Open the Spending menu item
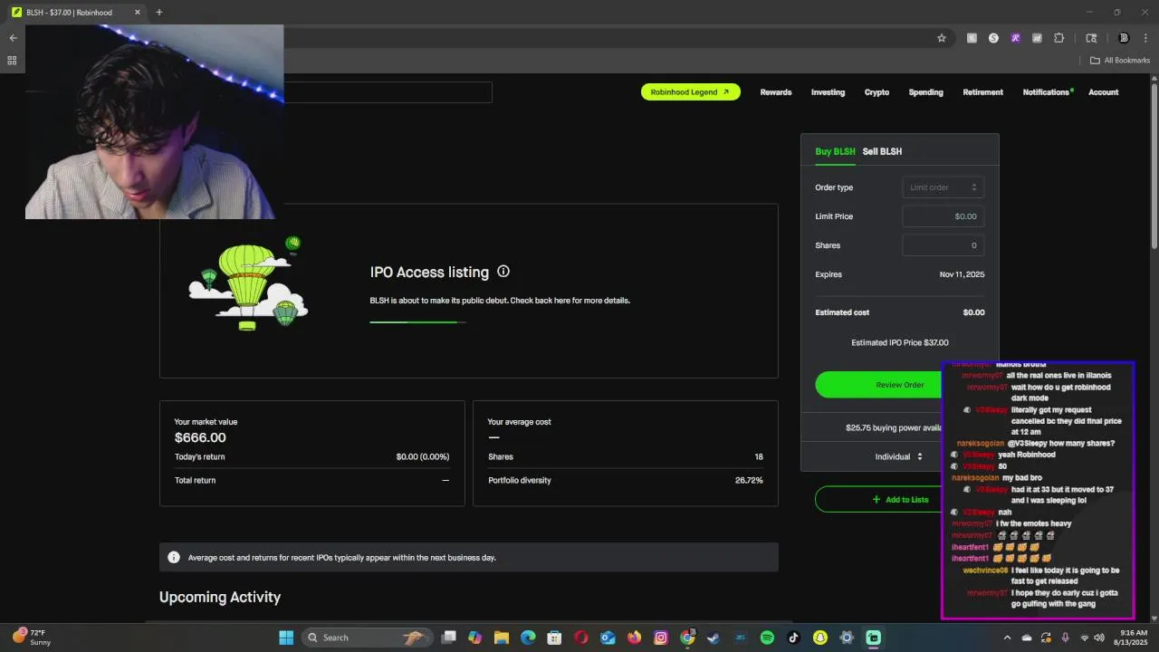This screenshot has height=652, width=1159. (925, 92)
